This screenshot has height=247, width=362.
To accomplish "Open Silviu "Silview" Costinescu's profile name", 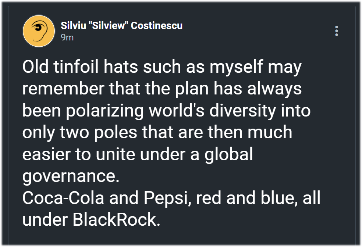I will tap(121, 26).
